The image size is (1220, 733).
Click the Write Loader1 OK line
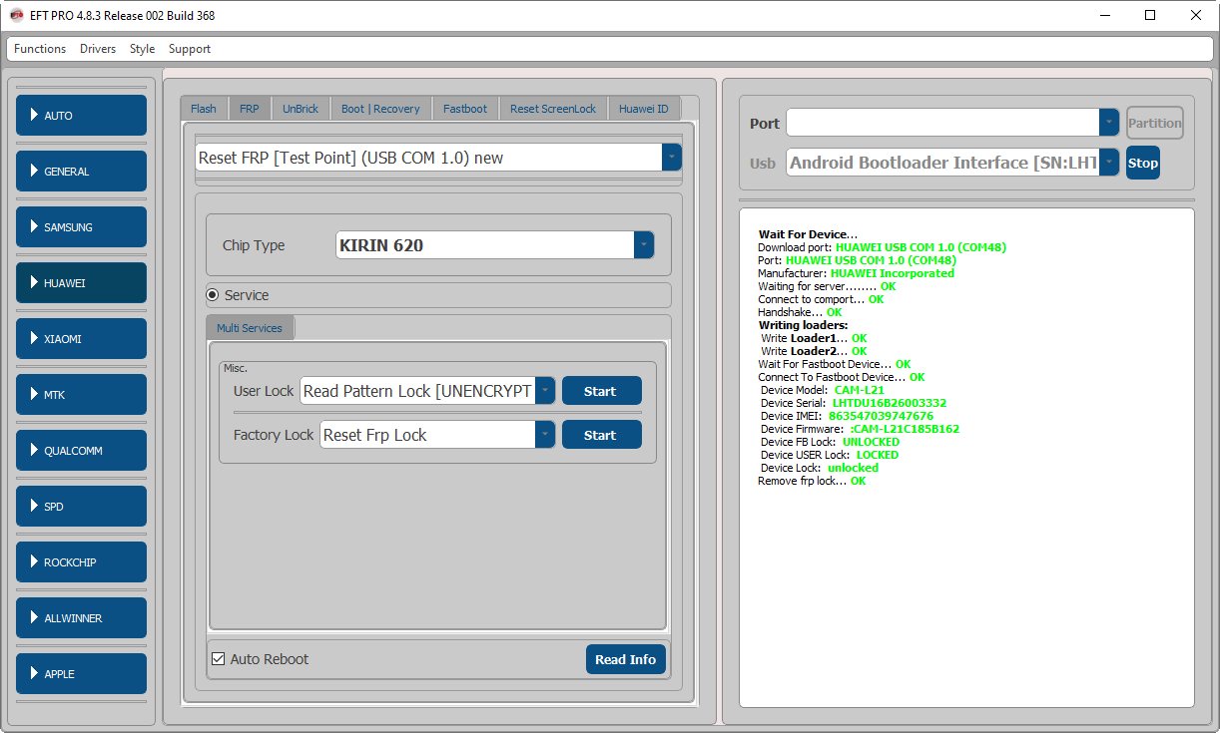tap(814, 338)
